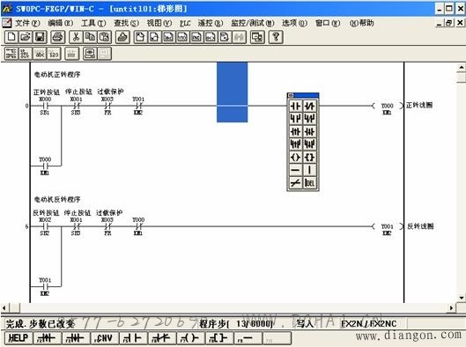Choose output coil symbol in floating palette
The image size is (466, 347).
[296, 157]
